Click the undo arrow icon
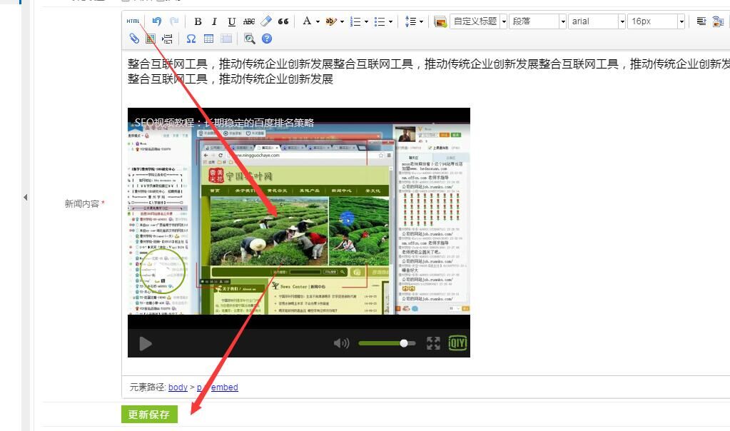The image size is (730, 431). (157, 21)
